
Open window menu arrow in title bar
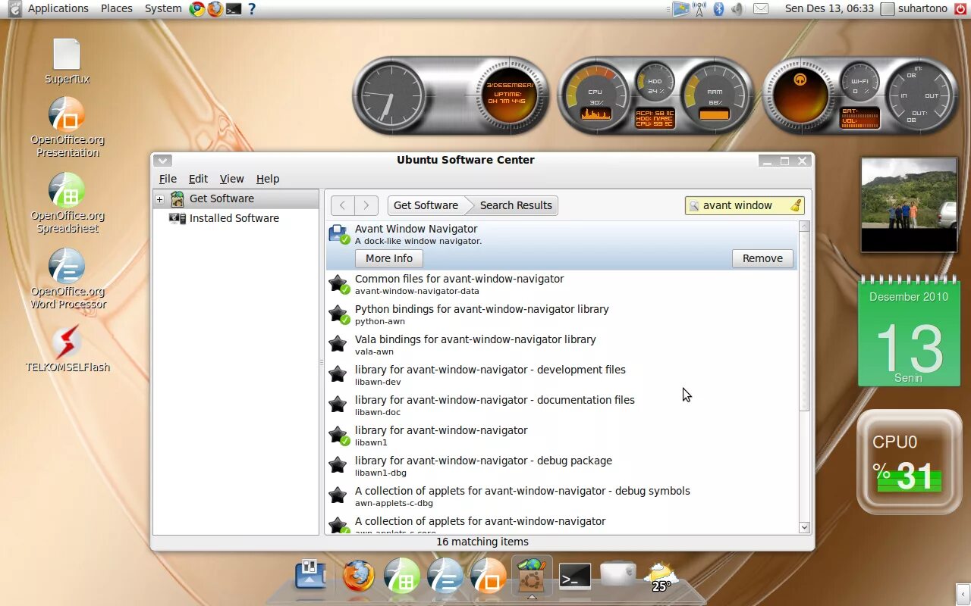coord(162,161)
